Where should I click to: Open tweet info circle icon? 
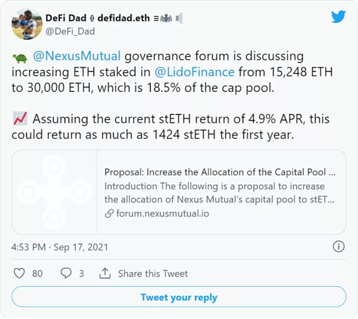[x=338, y=246]
